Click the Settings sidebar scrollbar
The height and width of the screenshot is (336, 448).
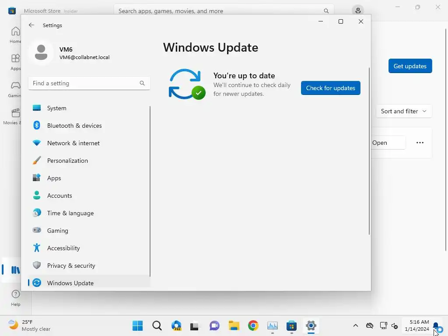[x=150, y=191]
